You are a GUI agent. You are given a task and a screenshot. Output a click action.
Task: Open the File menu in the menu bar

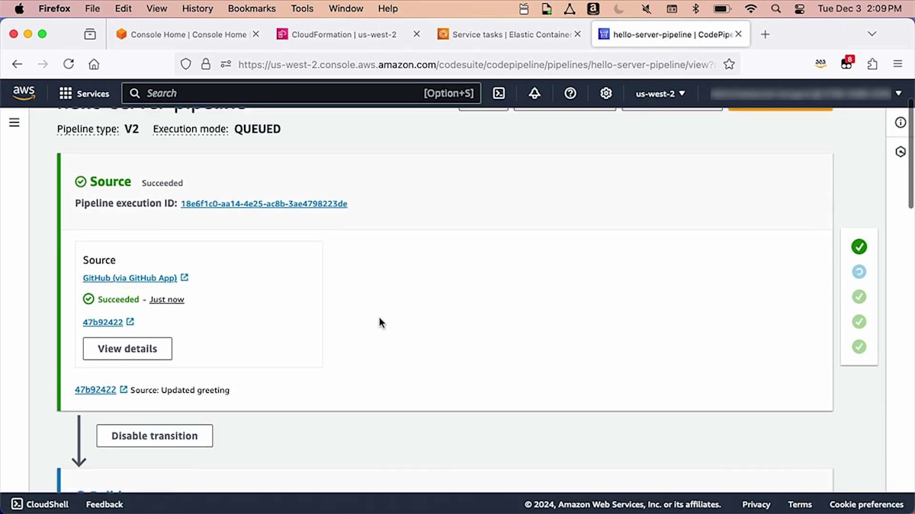pyautogui.click(x=92, y=8)
